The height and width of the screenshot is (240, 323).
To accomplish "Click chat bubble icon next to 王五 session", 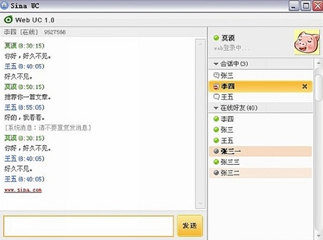I will coord(216,97).
